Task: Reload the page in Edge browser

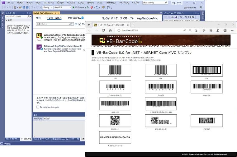Action: 103,30
